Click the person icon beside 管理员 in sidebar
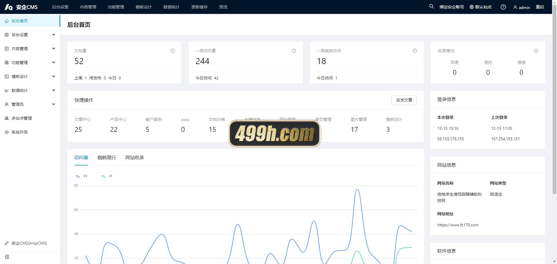This screenshot has height=264, width=557. [x=7, y=104]
